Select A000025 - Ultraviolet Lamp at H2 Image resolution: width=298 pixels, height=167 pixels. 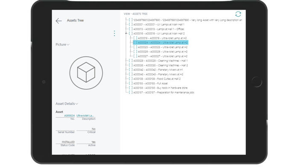coord(163,47)
